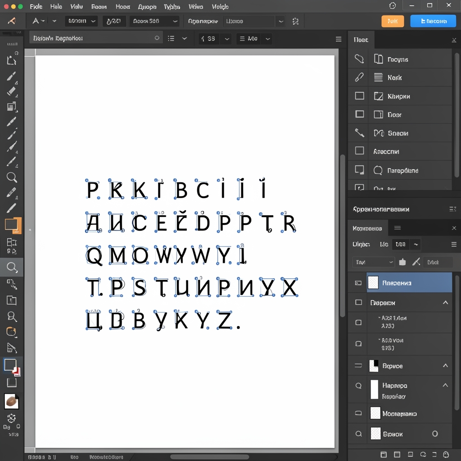Click the lines icon next to Nerik

click(x=378, y=77)
